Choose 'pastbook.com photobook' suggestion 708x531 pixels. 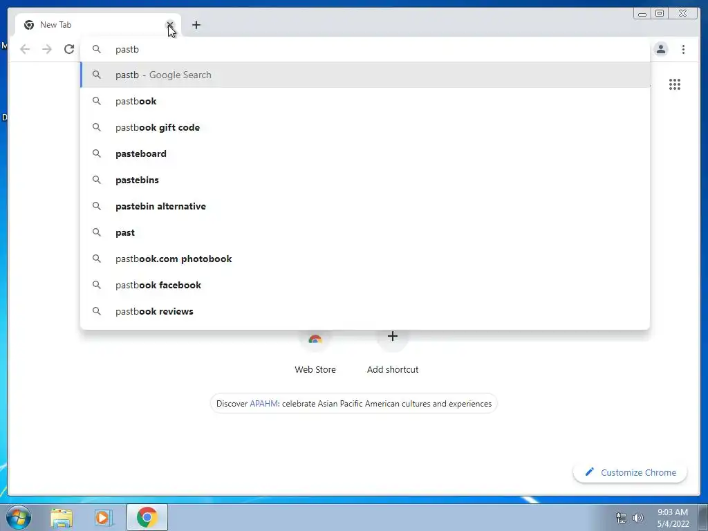click(x=365, y=259)
